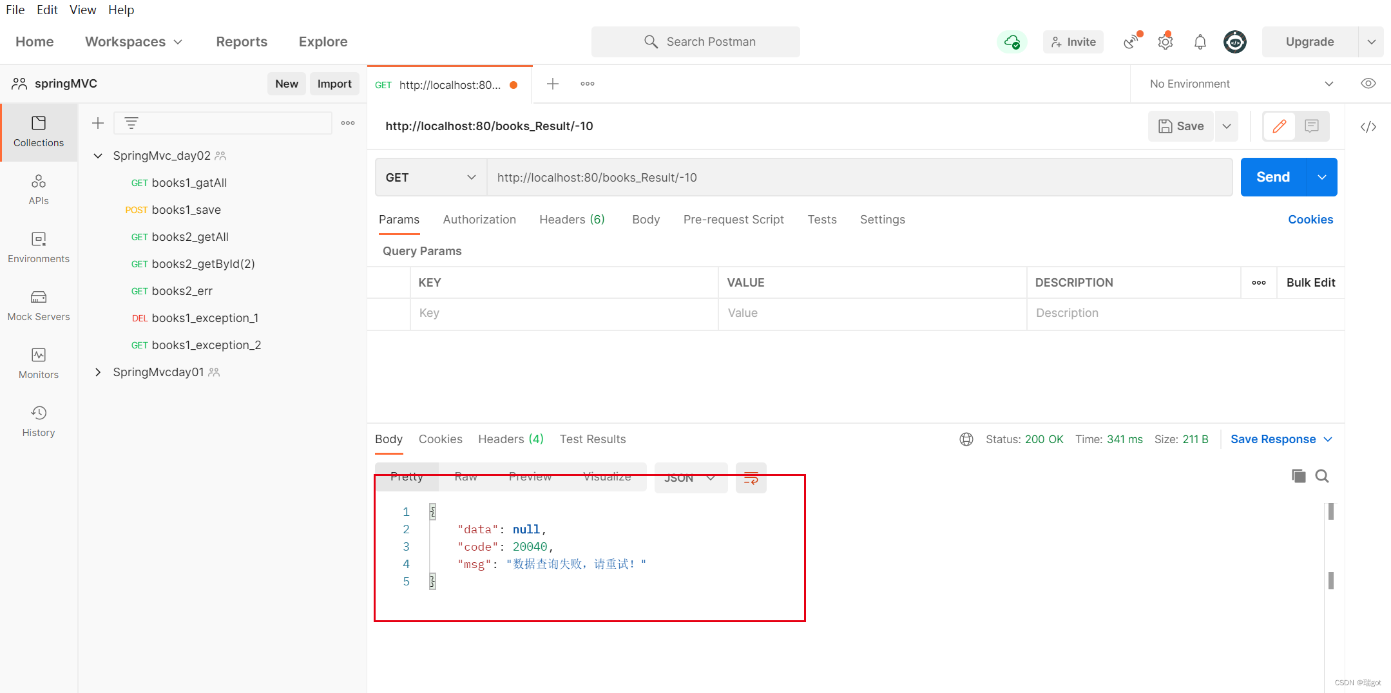
Task: Open the Cookies link
Action: tap(1310, 220)
